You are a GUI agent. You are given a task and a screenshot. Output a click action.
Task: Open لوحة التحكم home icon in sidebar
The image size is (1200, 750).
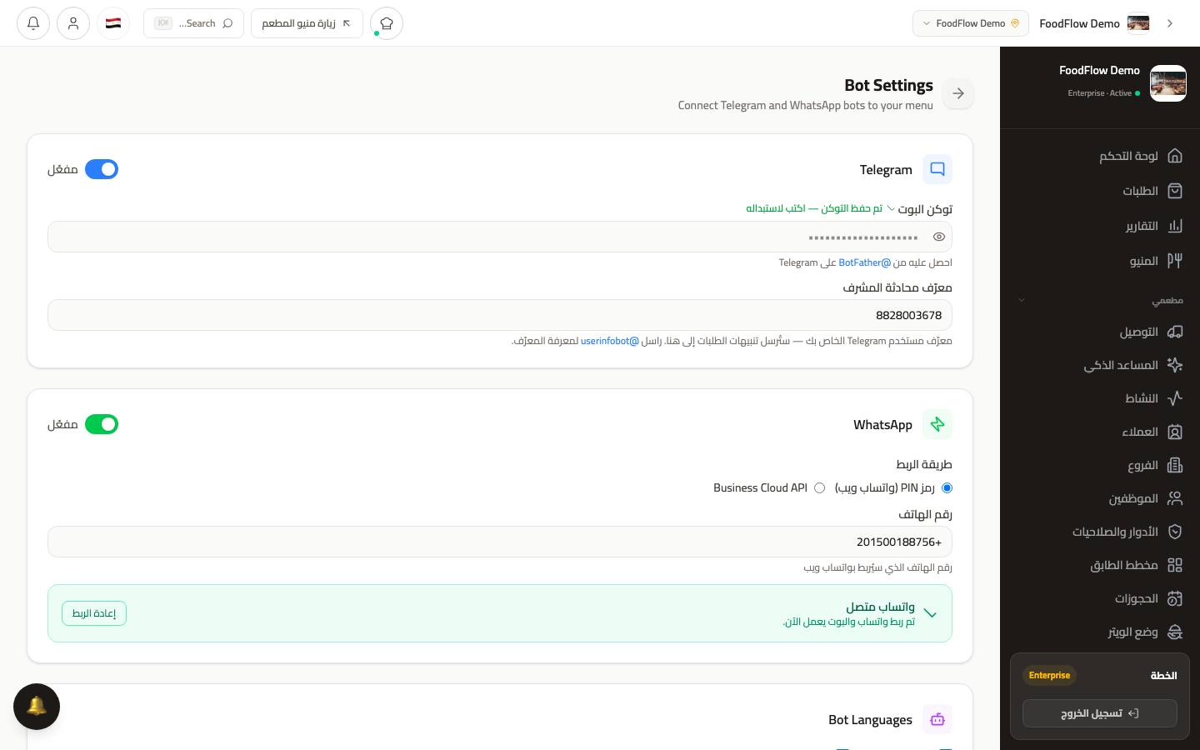click(x=1175, y=156)
